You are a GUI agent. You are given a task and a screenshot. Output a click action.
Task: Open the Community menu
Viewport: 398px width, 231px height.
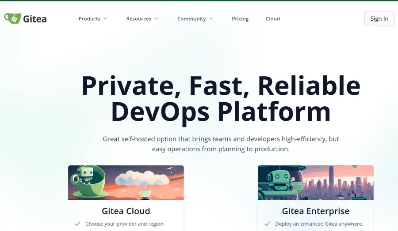click(191, 19)
